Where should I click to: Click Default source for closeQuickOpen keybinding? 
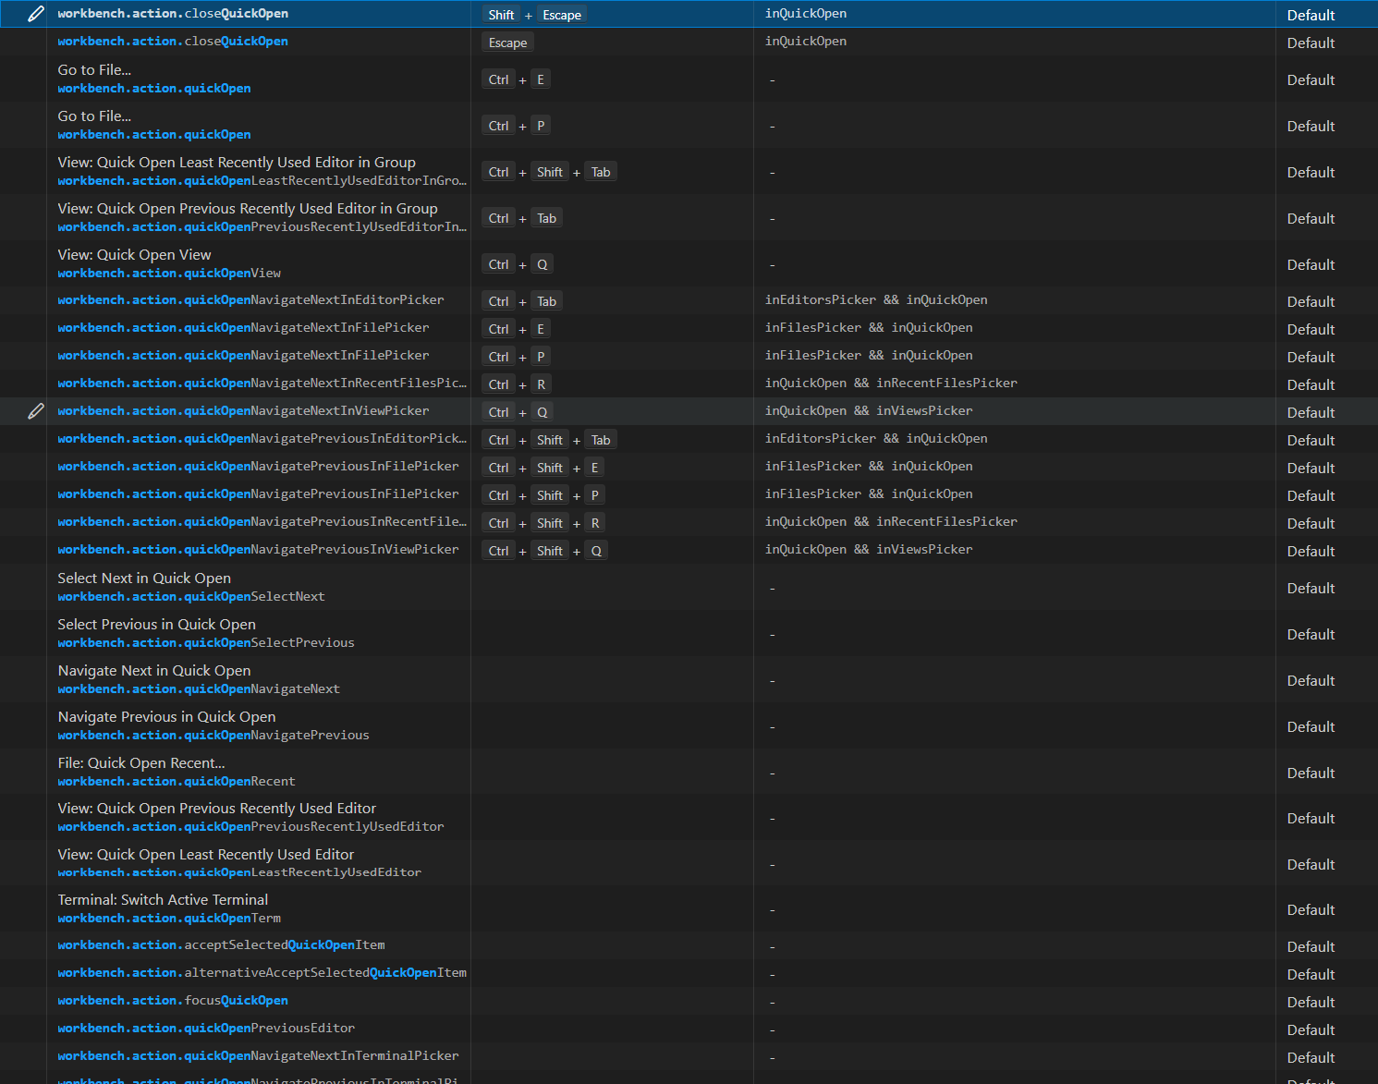(1311, 14)
